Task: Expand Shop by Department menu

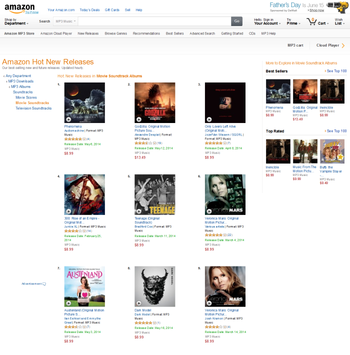Action: (x=16, y=21)
